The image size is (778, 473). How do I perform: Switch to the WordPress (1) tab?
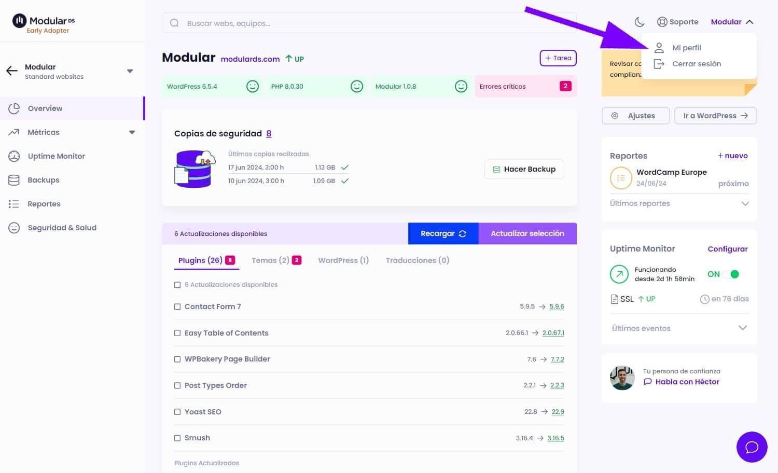tap(343, 260)
